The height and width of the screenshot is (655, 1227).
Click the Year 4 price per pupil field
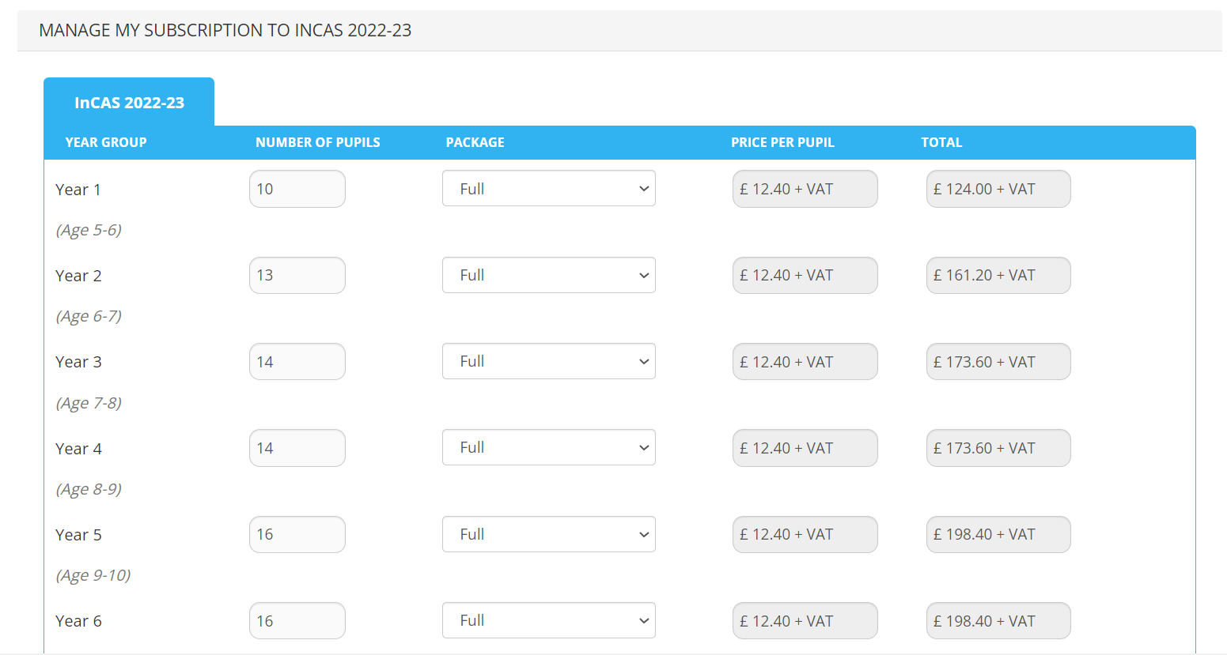point(805,448)
